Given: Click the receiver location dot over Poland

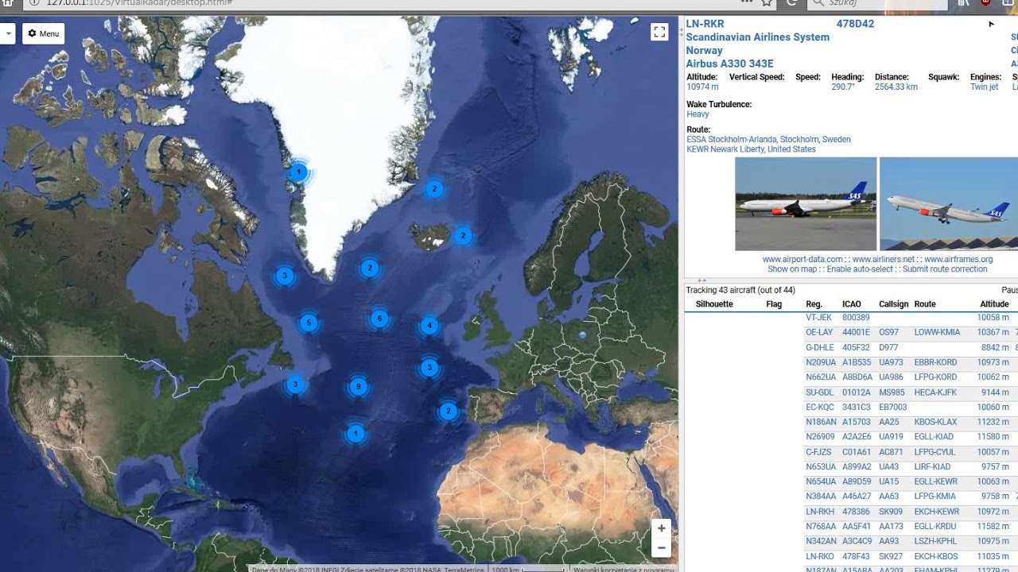Looking at the screenshot, I should pos(583,335).
